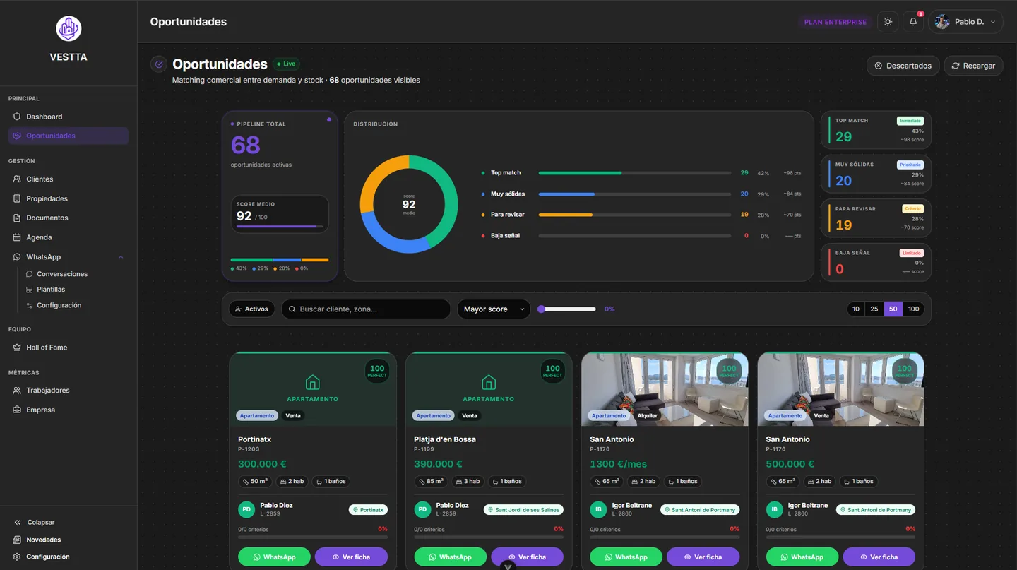Open the Pablo D. user menu
This screenshot has width=1017, height=570.
pos(965,22)
